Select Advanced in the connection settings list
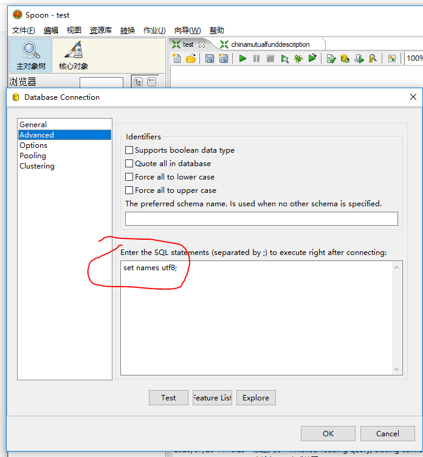Image resolution: width=423 pixels, height=457 pixels. coord(64,134)
